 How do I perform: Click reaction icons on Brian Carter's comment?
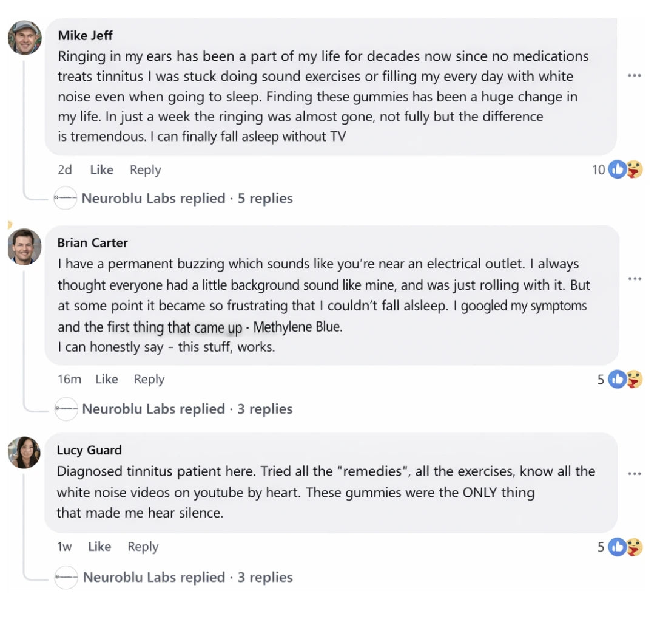click(x=625, y=379)
